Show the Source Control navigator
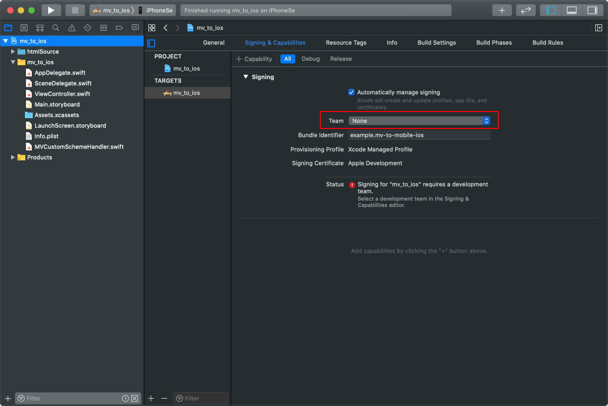 [x=24, y=28]
